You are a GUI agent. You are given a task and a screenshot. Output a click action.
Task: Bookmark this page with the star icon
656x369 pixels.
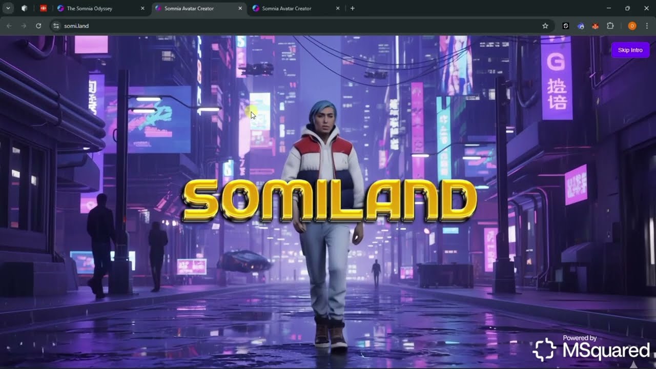click(x=545, y=26)
